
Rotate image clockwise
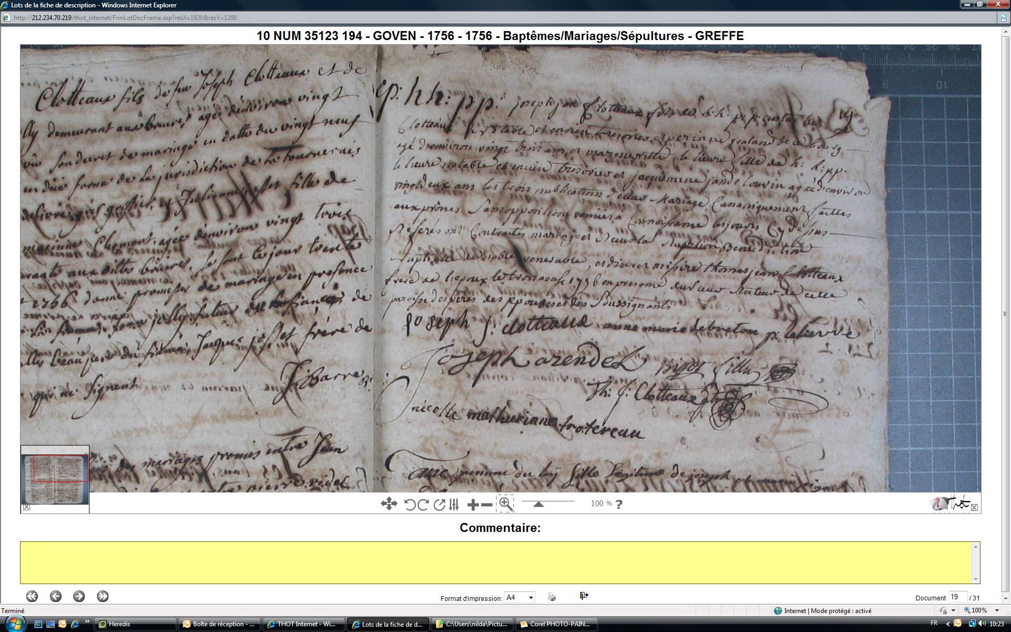[x=423, y=505]
